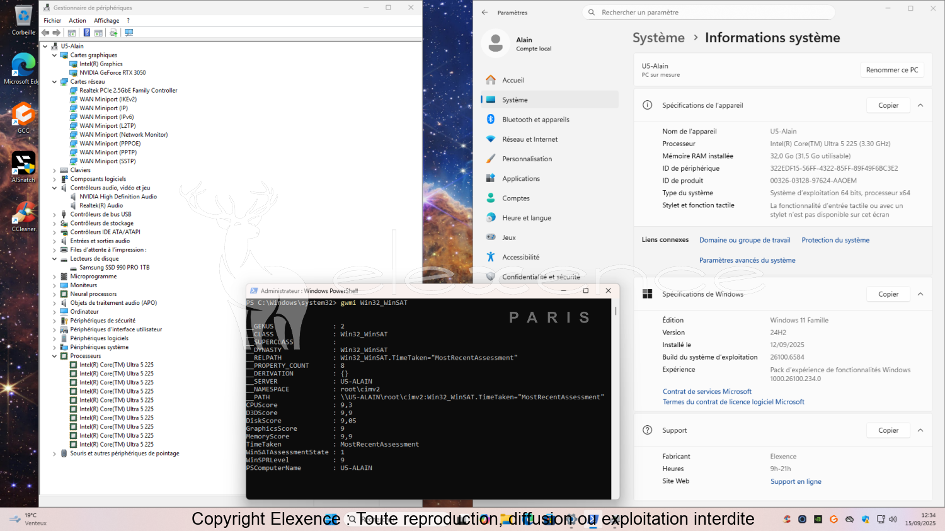Click the back arrow in Paramètres window
945x531 pixels.
484,13
